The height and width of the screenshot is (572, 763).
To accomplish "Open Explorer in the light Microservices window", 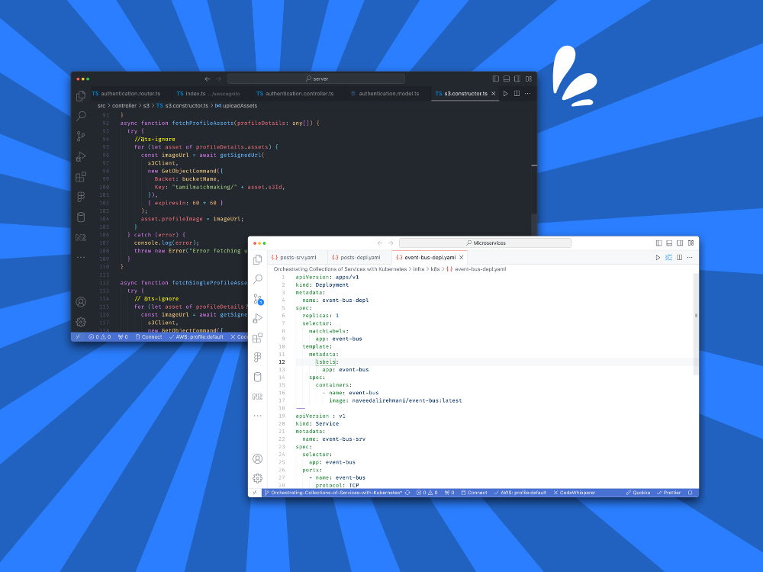I will [x=257, y=259].
